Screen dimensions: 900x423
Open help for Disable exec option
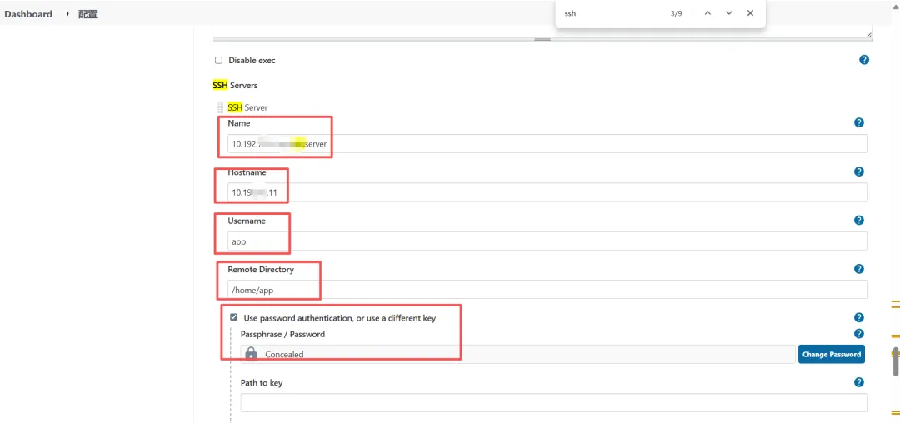point(864,60)
